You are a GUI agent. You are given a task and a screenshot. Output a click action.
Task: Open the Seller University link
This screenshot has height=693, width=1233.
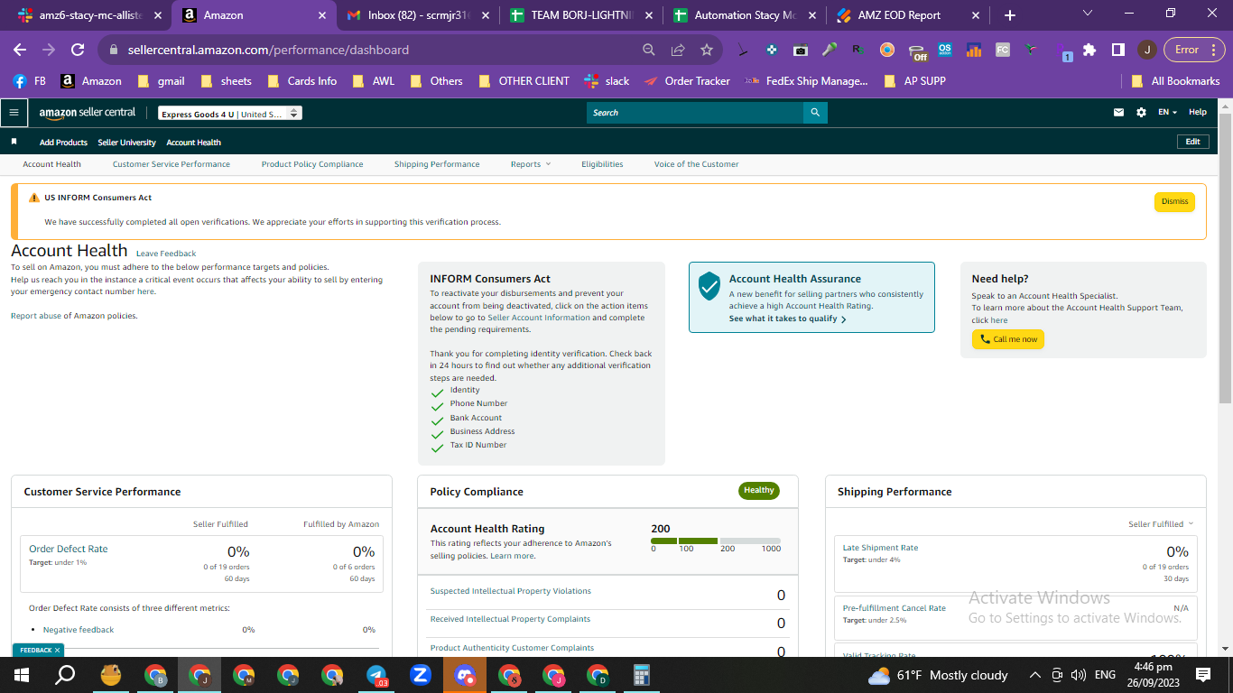126,143
